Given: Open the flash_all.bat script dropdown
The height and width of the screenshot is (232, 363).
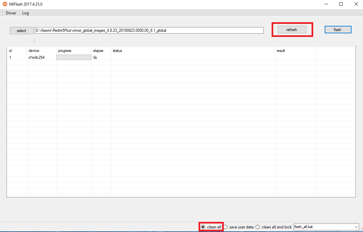Looking at the screenshot, I should coord(326,227).
